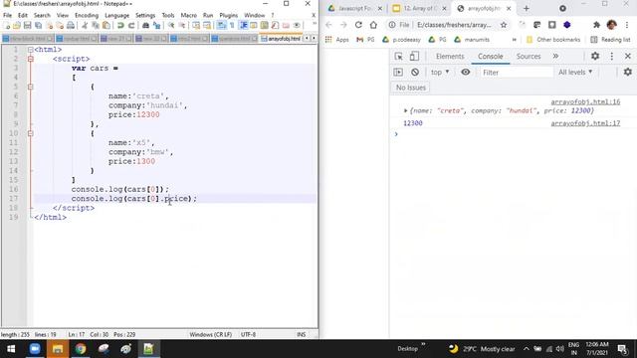Open the Other bookmarks folder
Screen dimensions: 637x358
[x=553, y=40]
